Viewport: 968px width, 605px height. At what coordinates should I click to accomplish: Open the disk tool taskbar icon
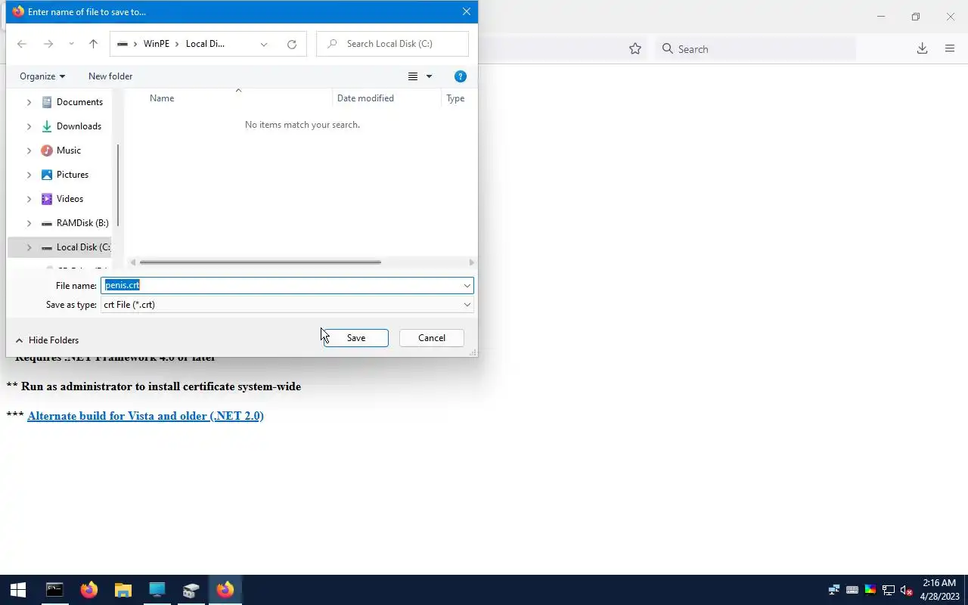point(191,590)
